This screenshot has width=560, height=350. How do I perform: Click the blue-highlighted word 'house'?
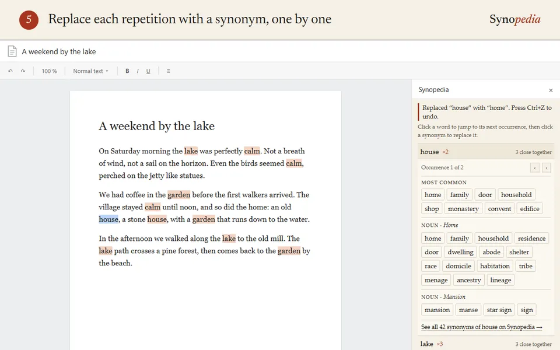click(x=108, y=219)
